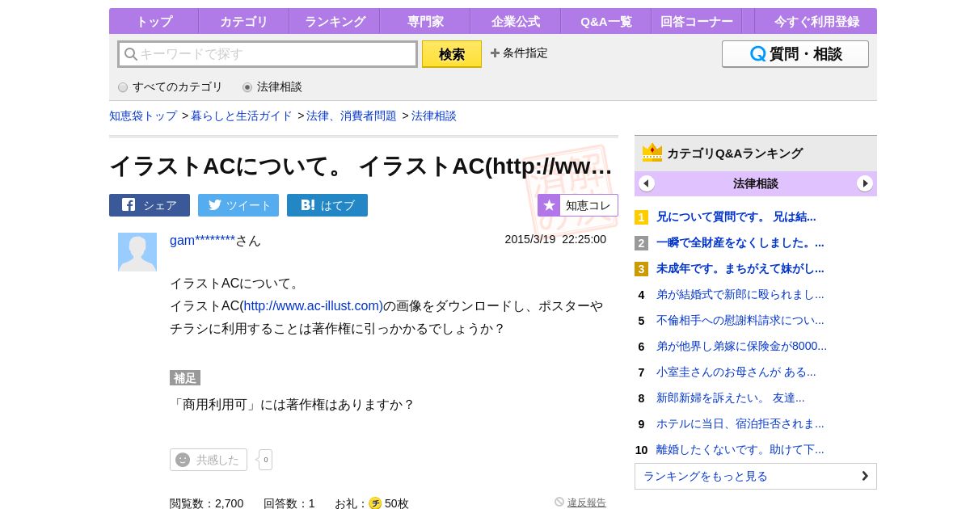Screen dimensions: 970x509
Task: Show next ranking category with right arrow
Action: pos(865,183)
